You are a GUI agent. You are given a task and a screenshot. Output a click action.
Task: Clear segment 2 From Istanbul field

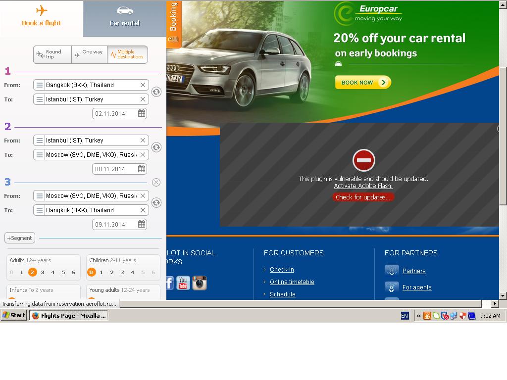pyautogui.click(x=143, y=140)
